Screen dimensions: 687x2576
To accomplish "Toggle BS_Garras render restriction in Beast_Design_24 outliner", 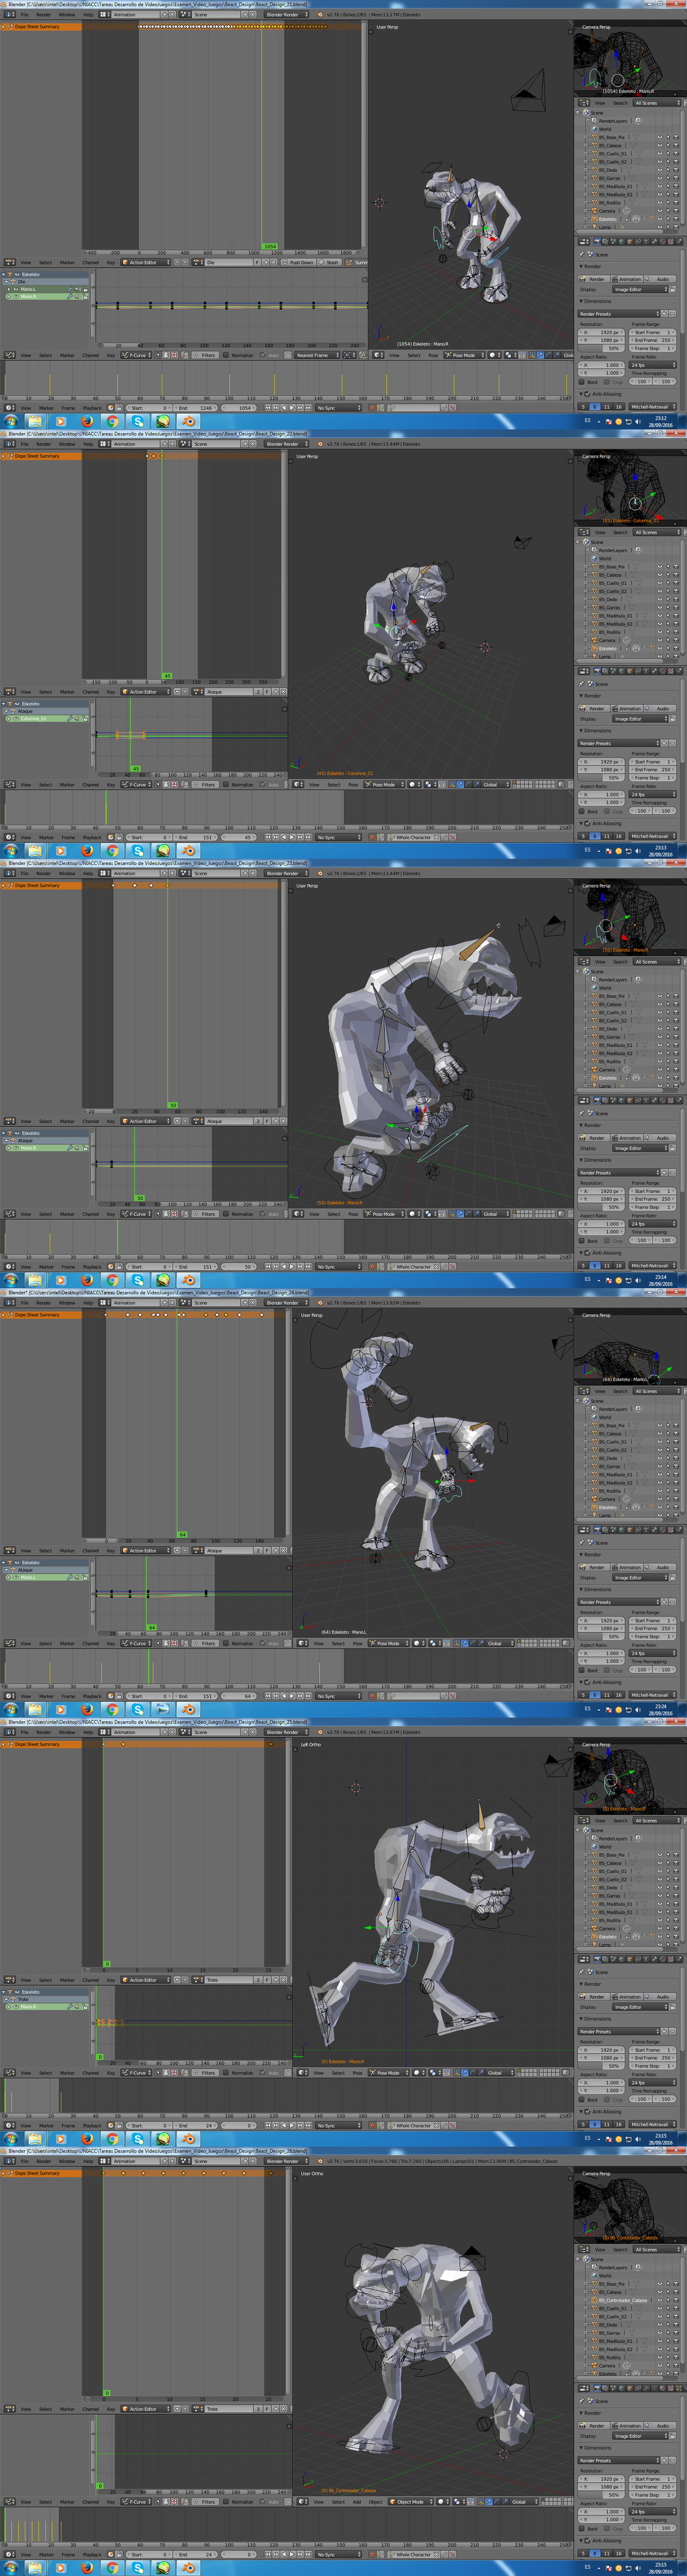I will point(675,1466).
